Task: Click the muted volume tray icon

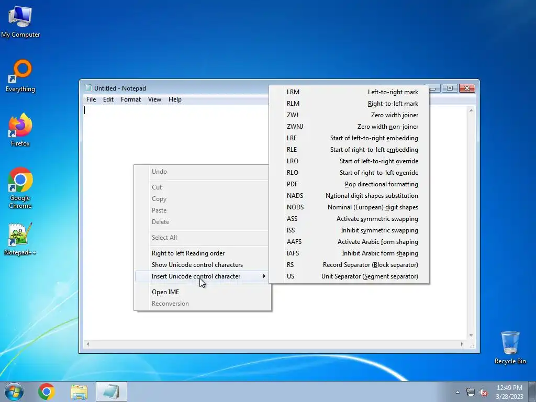Action: pos(483,393)
